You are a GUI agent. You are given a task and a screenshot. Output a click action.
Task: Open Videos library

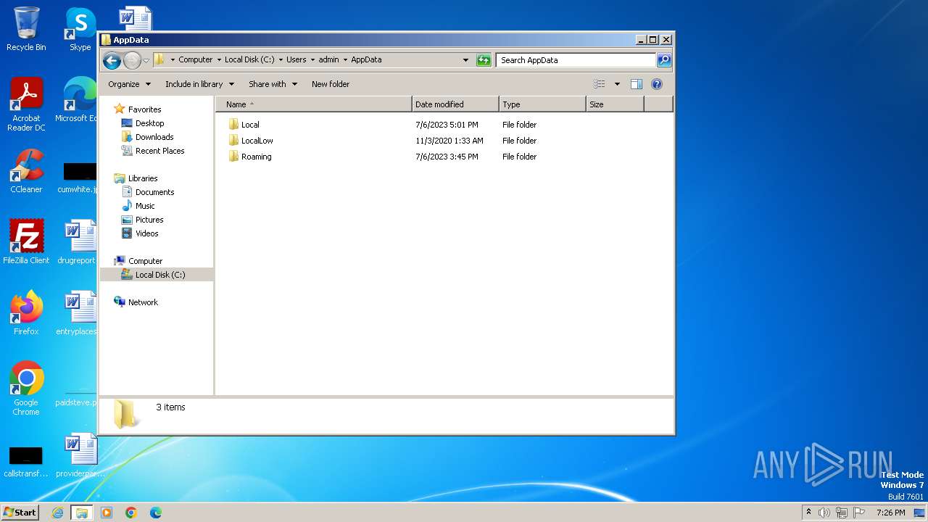146,233
